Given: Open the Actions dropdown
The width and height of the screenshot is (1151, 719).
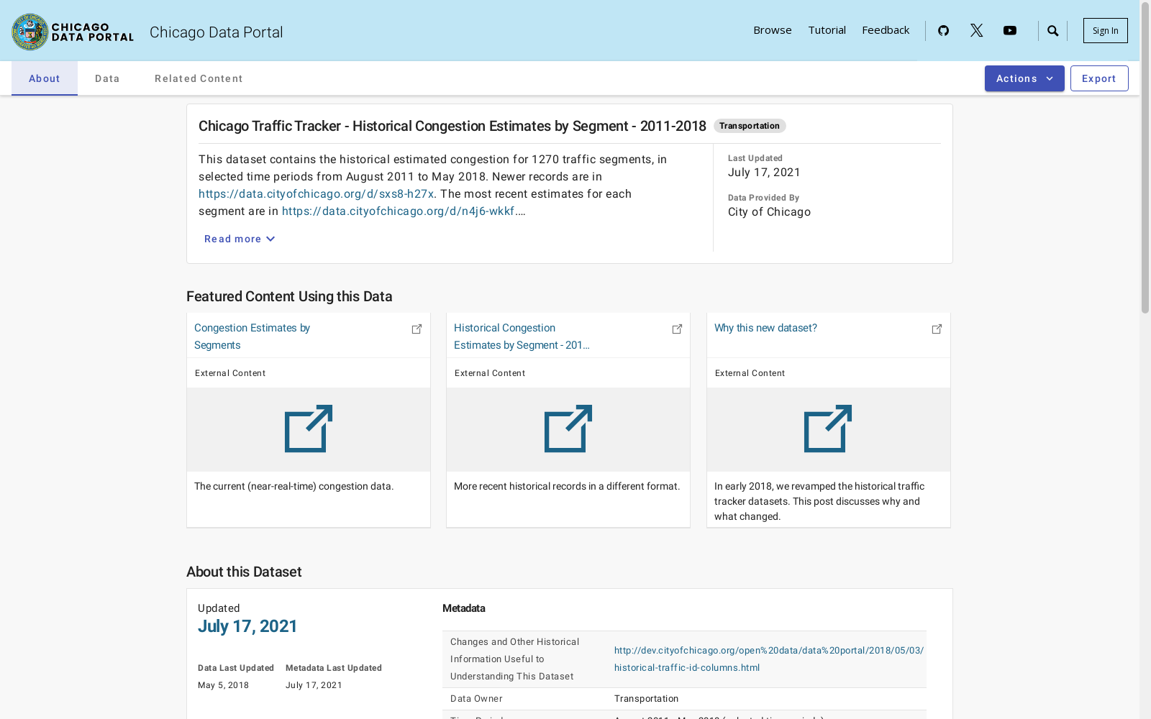Looking at the screenshot, I should [x=1024, y=78].
